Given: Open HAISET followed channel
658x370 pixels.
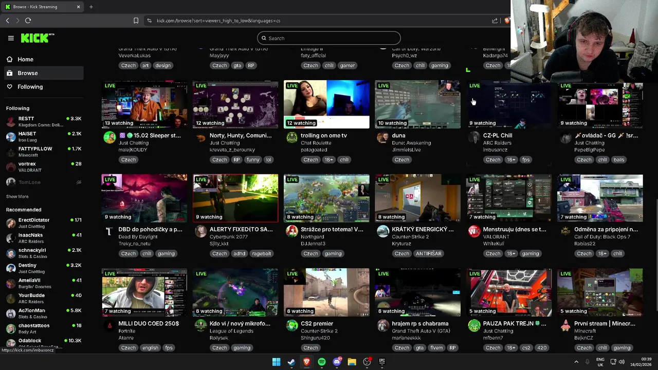Looking at the screenshot, I should point(43,137).
